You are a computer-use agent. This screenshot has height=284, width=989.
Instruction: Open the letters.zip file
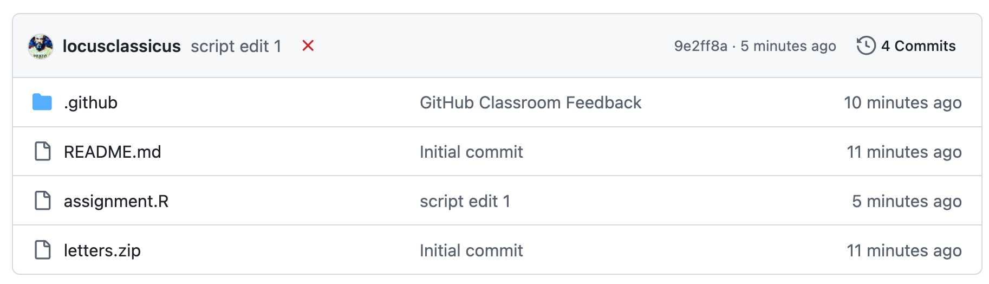click(102, 250)
